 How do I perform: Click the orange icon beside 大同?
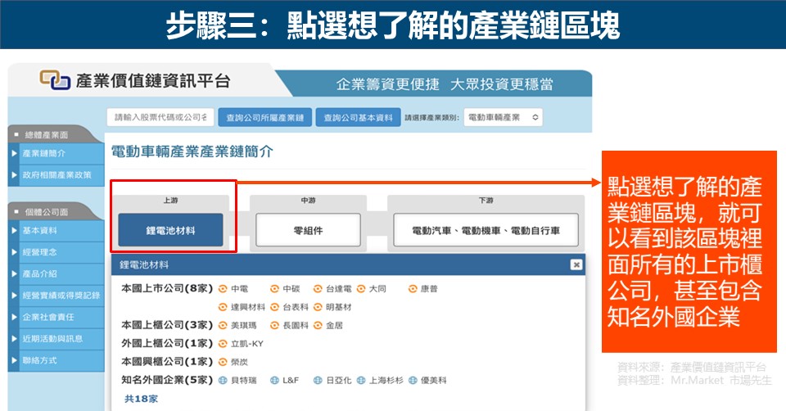(361, 289)
